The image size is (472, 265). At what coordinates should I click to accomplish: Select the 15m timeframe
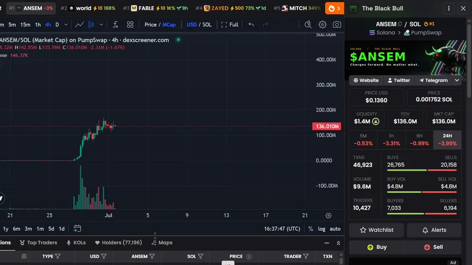coord(25,25)
